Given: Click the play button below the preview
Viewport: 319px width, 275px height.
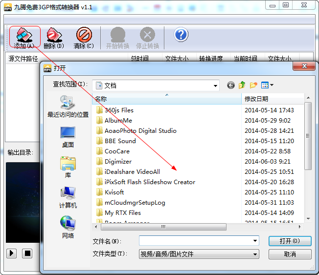Looking at the screenshot, I should coord(12,253).
